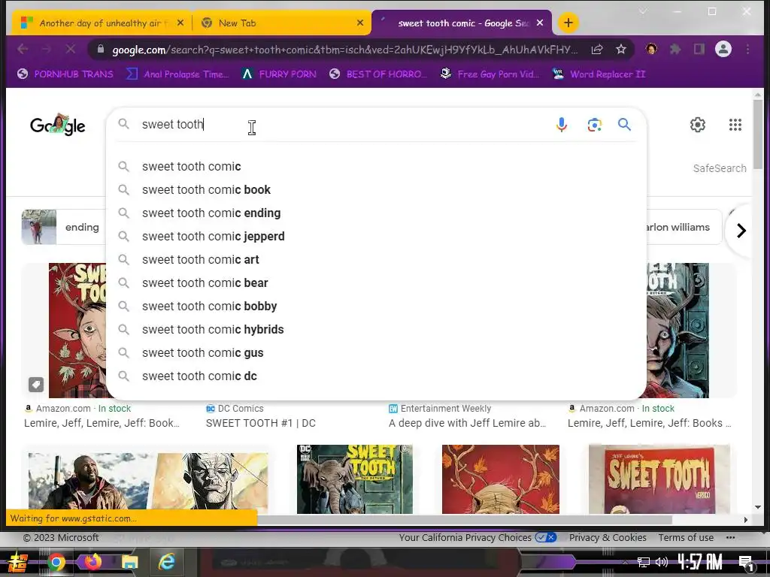Open Internet Explorer from the taskbar
770x577 pixels.
point(166,562)
